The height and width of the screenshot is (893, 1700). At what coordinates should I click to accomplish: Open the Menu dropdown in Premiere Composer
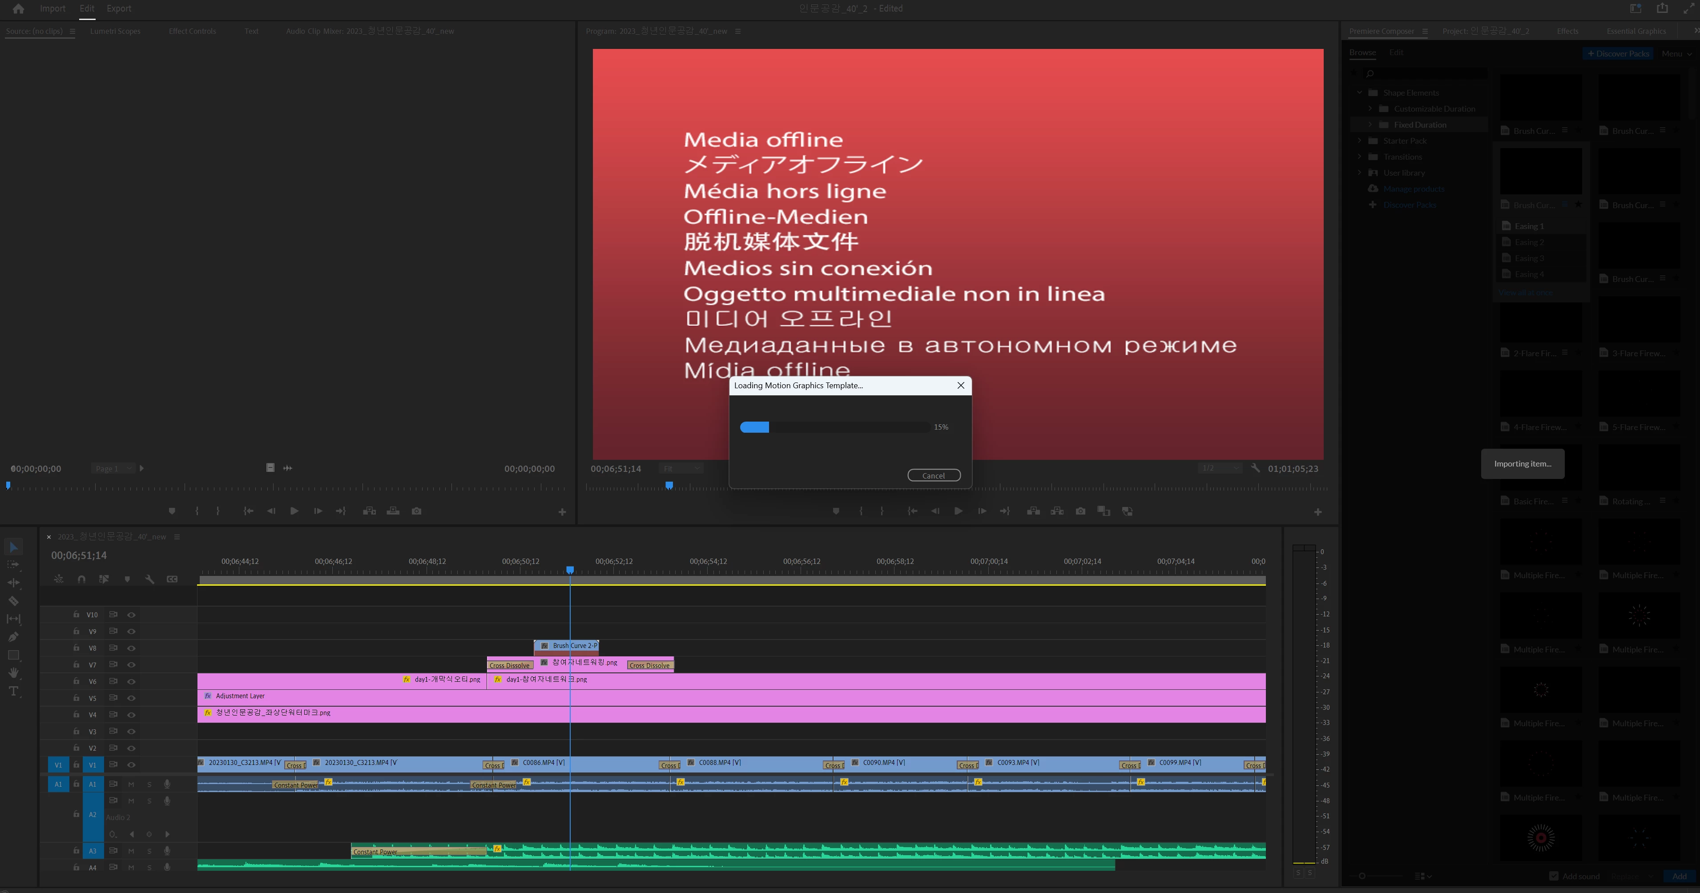[x=1676, y=53]
